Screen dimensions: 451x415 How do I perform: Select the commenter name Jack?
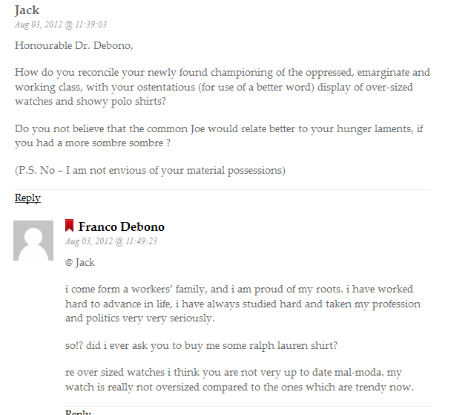[27, 10]
